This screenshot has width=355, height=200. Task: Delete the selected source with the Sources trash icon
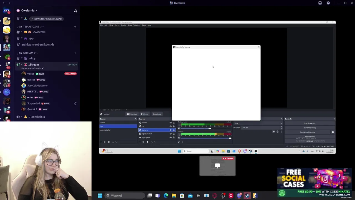143,142
